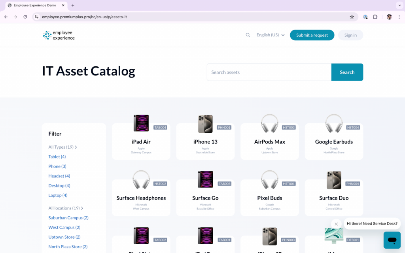Expand the All locations filter
405x253 pixels.
[x=66, y=208]
